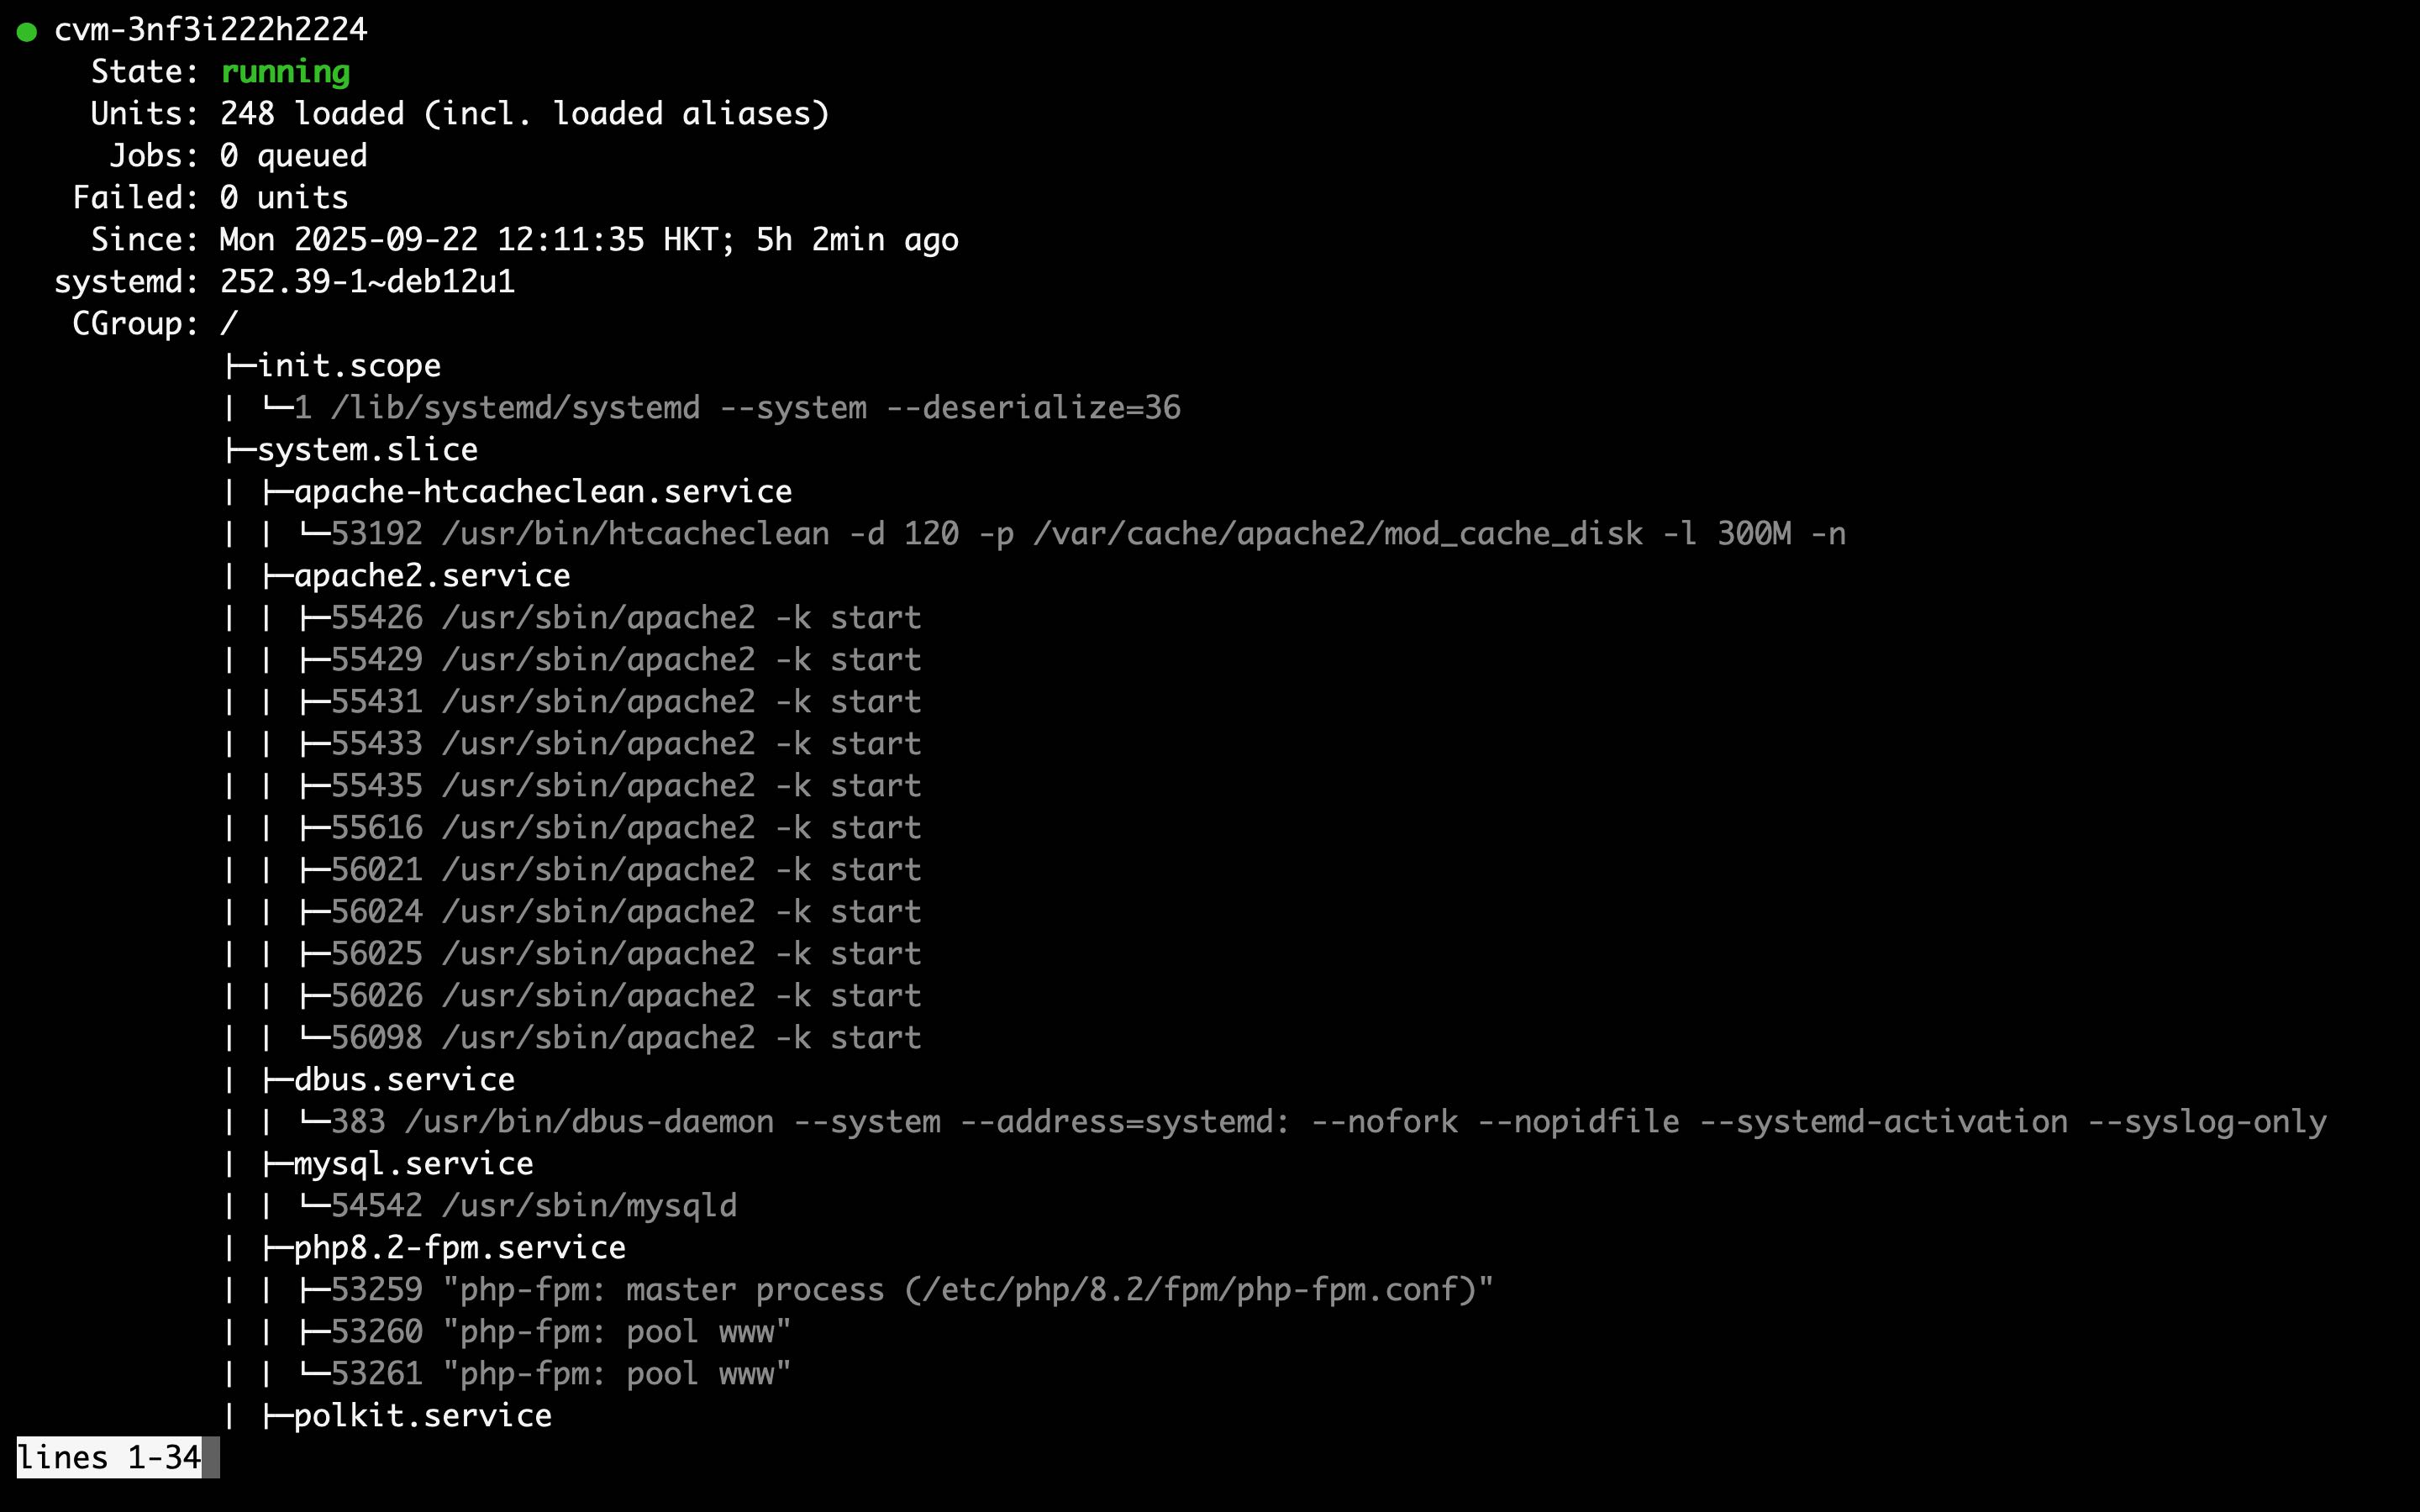The height and width of the screenshot is (1512, 2420).
Task: Click the systemd version 252.39-1~deb12u1 text
Action: point(367,282)
